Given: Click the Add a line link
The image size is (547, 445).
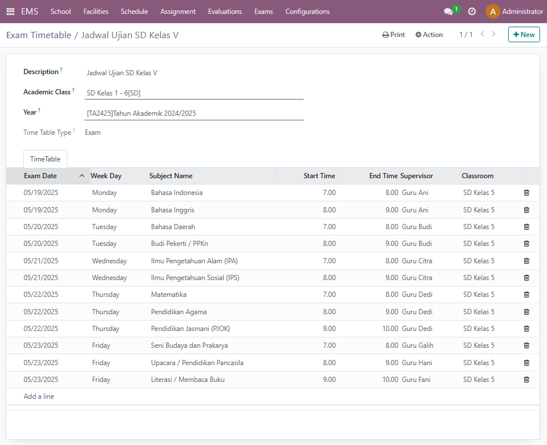Looking at the screenshot, I should pyautogui.click(x=39, y=396).
